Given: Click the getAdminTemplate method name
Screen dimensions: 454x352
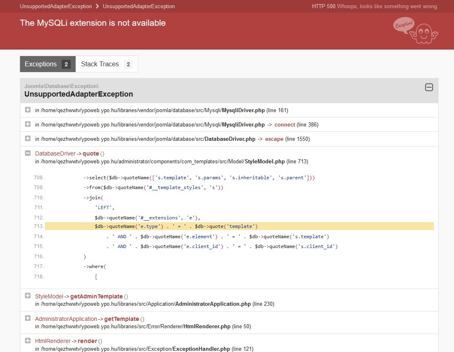Looking at the screenshot, I should 96,296.
